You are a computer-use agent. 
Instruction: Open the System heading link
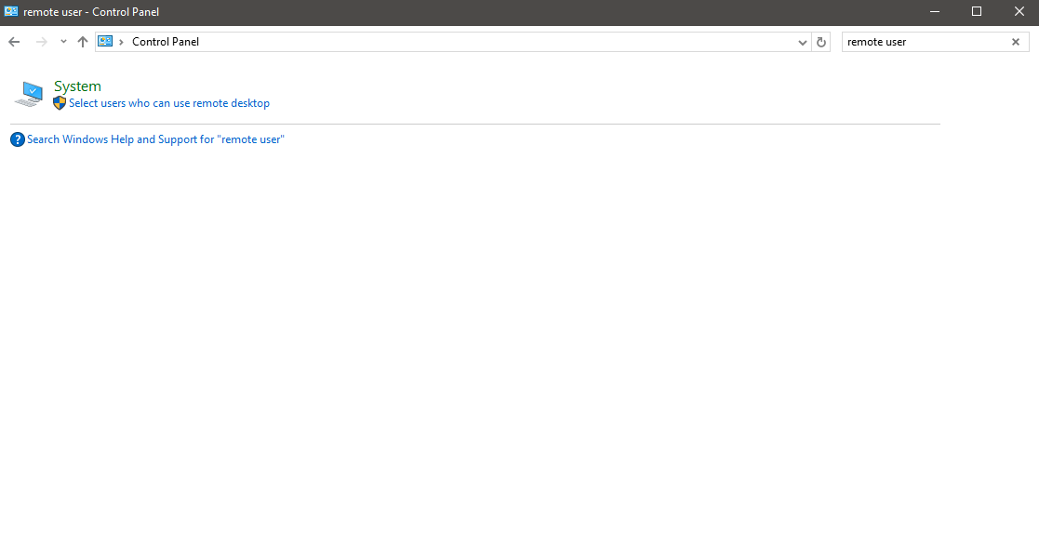pos(77,86)
